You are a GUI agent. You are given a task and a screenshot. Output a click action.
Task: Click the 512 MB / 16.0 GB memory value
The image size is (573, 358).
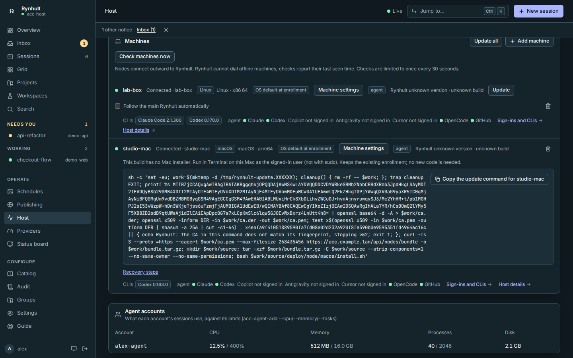pyautogui.click(x=332, y=346)
